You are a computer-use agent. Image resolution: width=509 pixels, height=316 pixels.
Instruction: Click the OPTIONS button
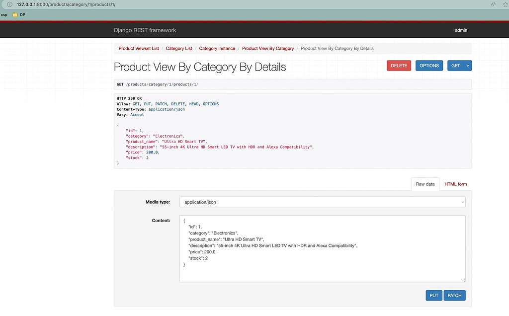(x=429, y=65)
